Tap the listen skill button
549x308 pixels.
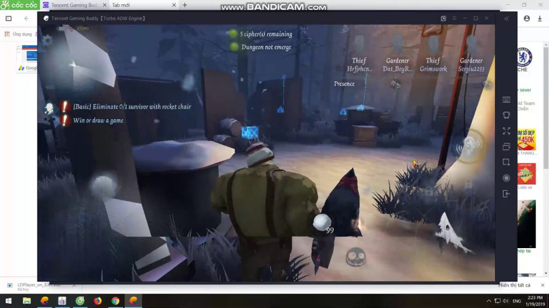(x=469, y=147)
